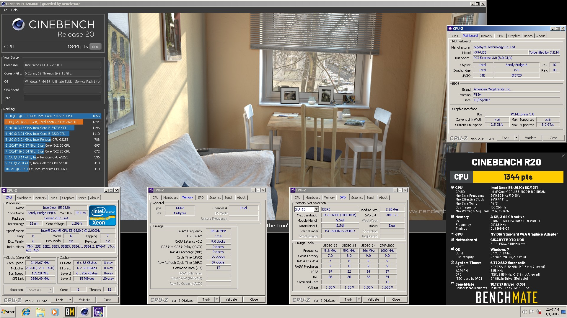Launch Internet Explorer from the taskbar
The width and height of the screenshot is (567, 318).
26,312
